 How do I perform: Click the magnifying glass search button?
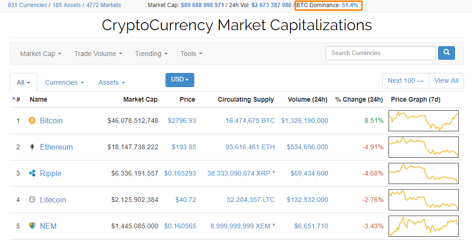[x=446, y=53]
